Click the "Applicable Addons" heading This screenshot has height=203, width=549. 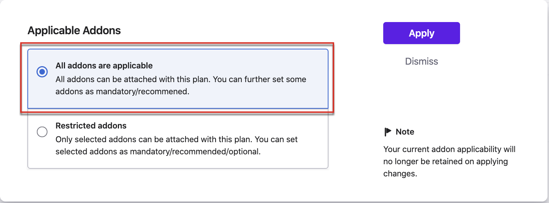click(x=74, y=30)
